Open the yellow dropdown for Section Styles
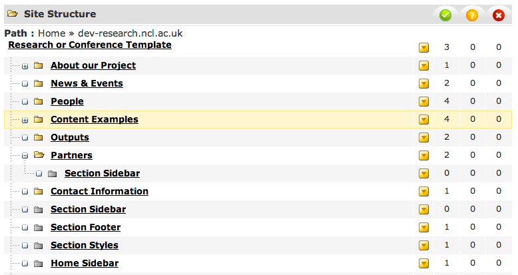Image resolution: width=518 pixels, height=275 pixels. pos(423,246)
